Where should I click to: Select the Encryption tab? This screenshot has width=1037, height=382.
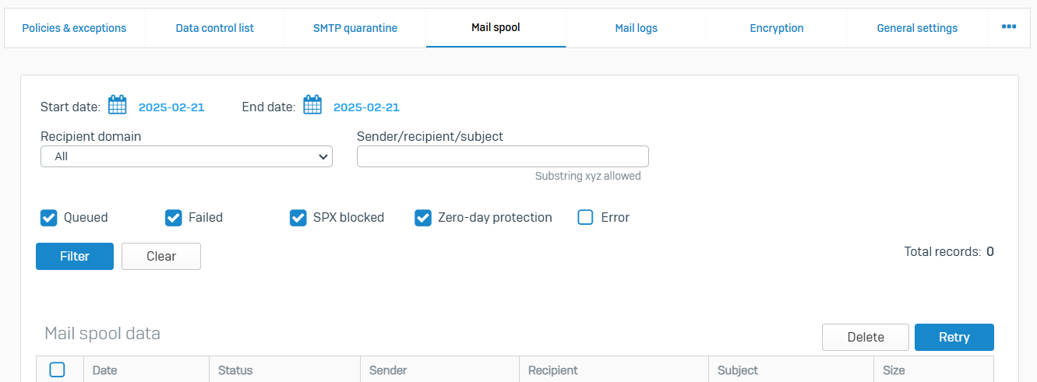(x=777, y=28)
